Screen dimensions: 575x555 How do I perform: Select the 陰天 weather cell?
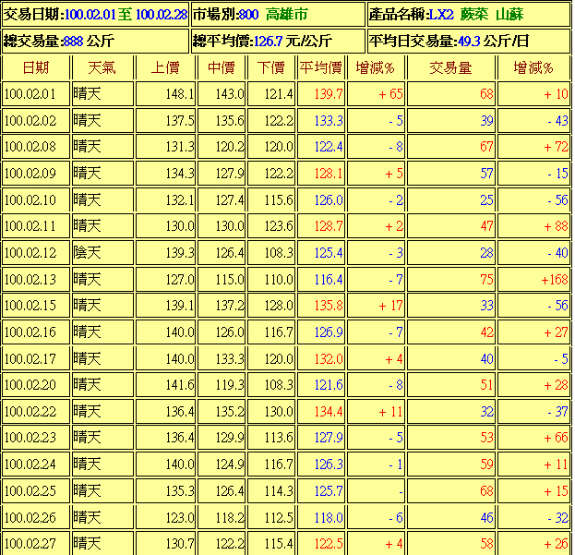pyautogui.click(x=102, y=253)
